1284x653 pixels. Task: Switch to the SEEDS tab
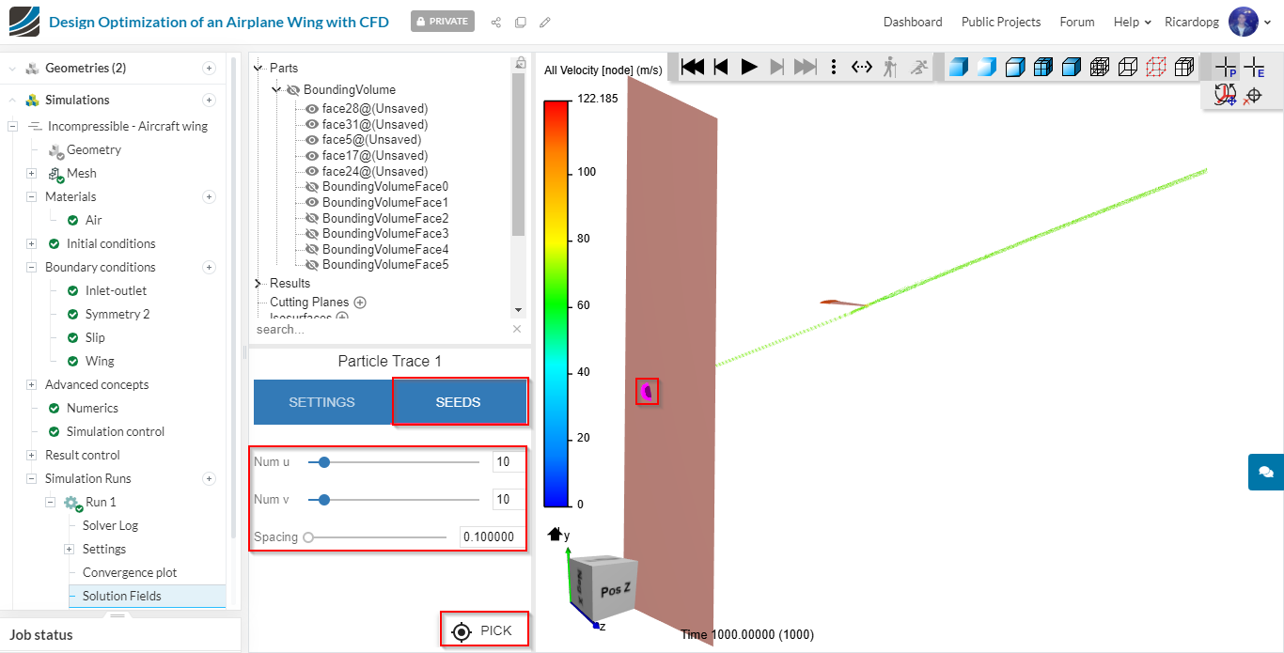458,402
